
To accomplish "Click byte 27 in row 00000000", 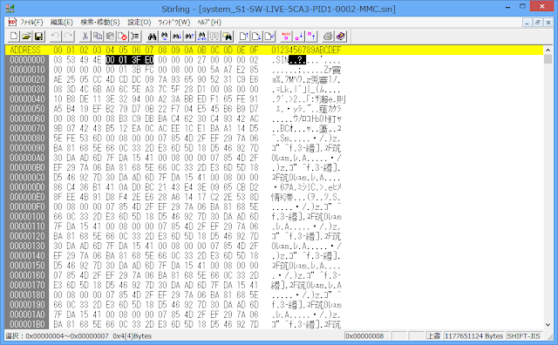I will [x=201, y=60].
